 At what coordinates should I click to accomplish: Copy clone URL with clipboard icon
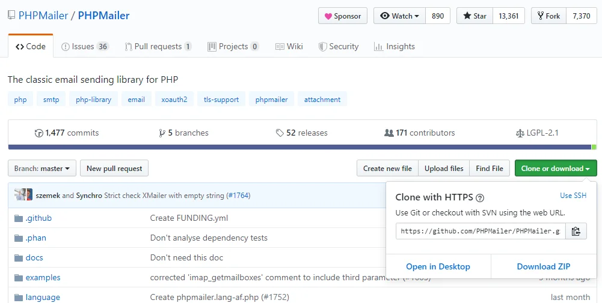576,231
